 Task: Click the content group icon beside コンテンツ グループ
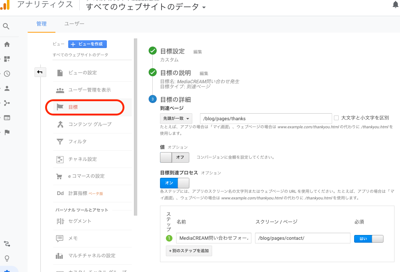[x=60, y=124]
